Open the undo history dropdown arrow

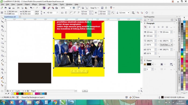coord(34,8)
